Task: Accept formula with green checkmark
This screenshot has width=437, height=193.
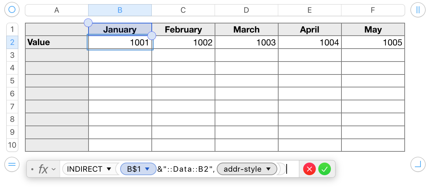Action: [x=325, y=170]
